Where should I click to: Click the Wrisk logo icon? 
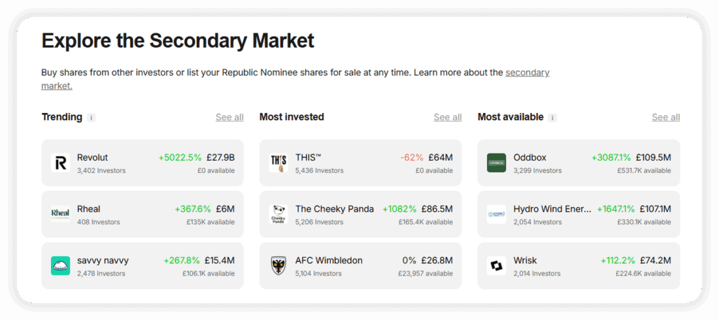pyautogui.click(x=497, y=266)
